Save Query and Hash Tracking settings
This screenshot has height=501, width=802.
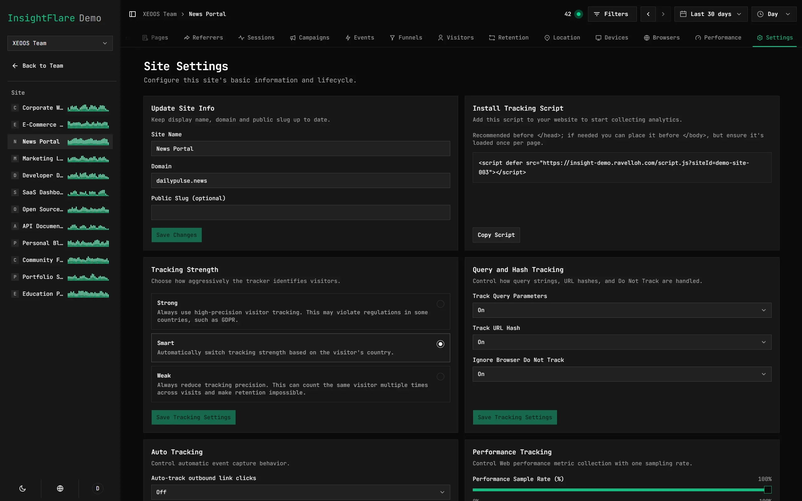515,417
